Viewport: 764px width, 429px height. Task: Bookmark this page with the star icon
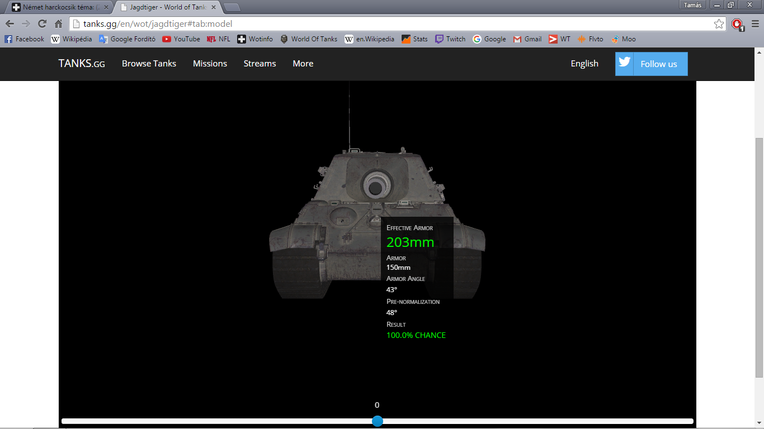tap(719, 24)
